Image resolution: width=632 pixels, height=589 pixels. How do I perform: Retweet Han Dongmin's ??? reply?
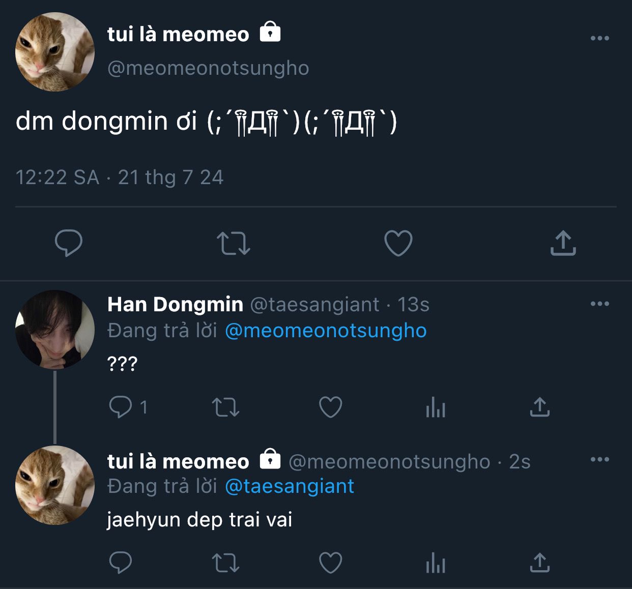[225, 407]
